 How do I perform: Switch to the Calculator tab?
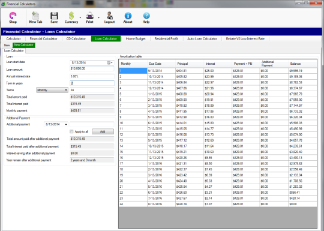(x=13, y=38)
